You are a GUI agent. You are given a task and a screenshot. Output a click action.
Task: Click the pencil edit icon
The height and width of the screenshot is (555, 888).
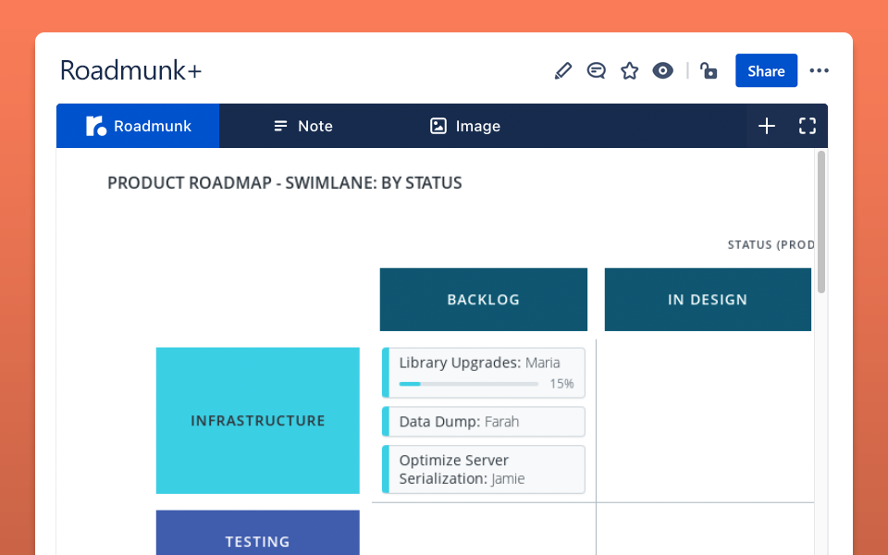(563, 71)
